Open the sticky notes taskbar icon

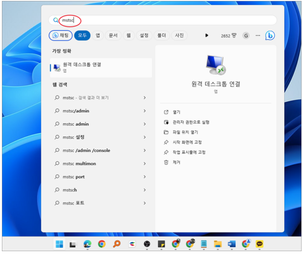click(162, 244)
